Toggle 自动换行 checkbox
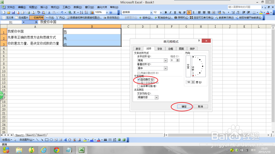The image size is (275, 154). tap(139, 79)
